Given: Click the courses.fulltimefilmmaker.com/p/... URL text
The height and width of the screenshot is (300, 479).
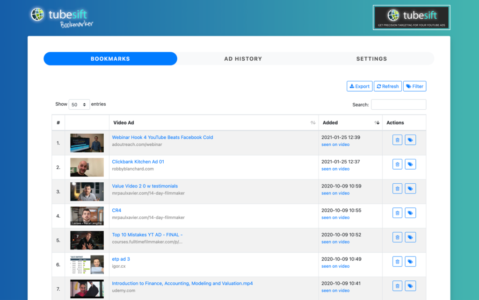Looking at the screenshot, I should click(x=147, y=242).
